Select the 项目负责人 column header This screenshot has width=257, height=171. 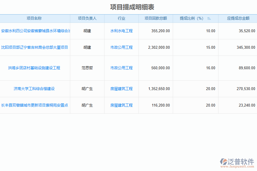point(87,18)
